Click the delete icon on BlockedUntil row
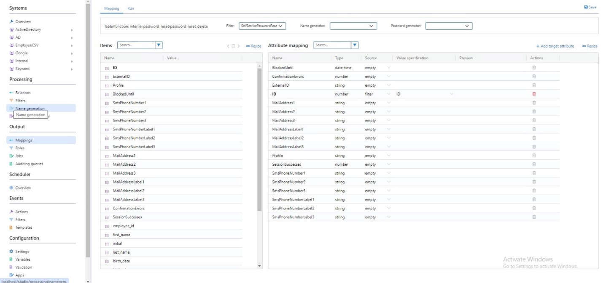The height and width of the screenshot is (283, 603). click(x=534, y=67)
